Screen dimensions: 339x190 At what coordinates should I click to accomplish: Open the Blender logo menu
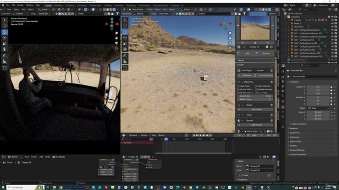click(3, 5)
